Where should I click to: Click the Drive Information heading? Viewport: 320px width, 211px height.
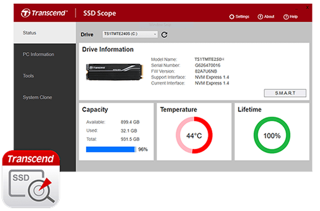pyautogui.click(x=108, y=49)
